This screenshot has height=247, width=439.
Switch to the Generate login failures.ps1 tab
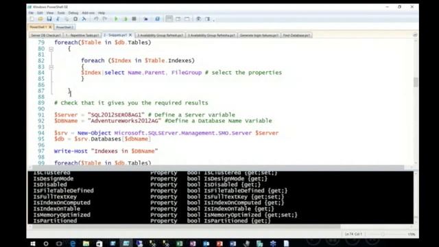click(x=259, y=36)
